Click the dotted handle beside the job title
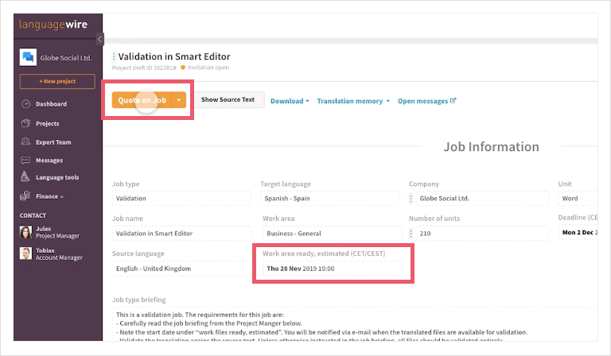The image size is (611, 356). (x=114, y=57)
